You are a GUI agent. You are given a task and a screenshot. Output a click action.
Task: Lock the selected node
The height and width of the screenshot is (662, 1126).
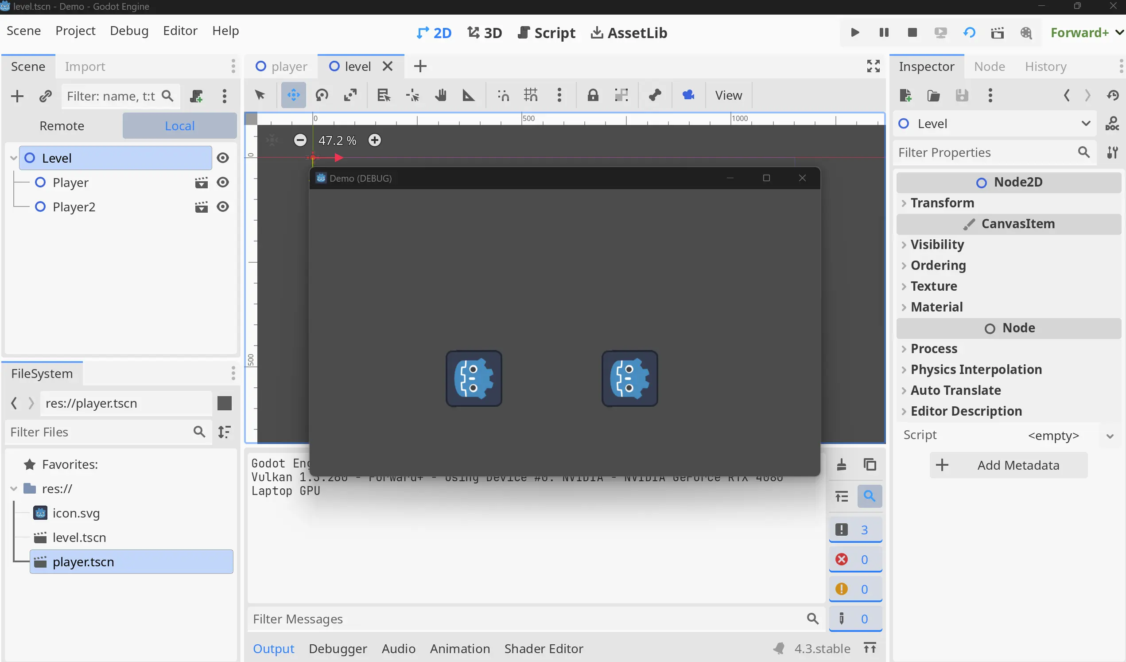coord(593,95)
